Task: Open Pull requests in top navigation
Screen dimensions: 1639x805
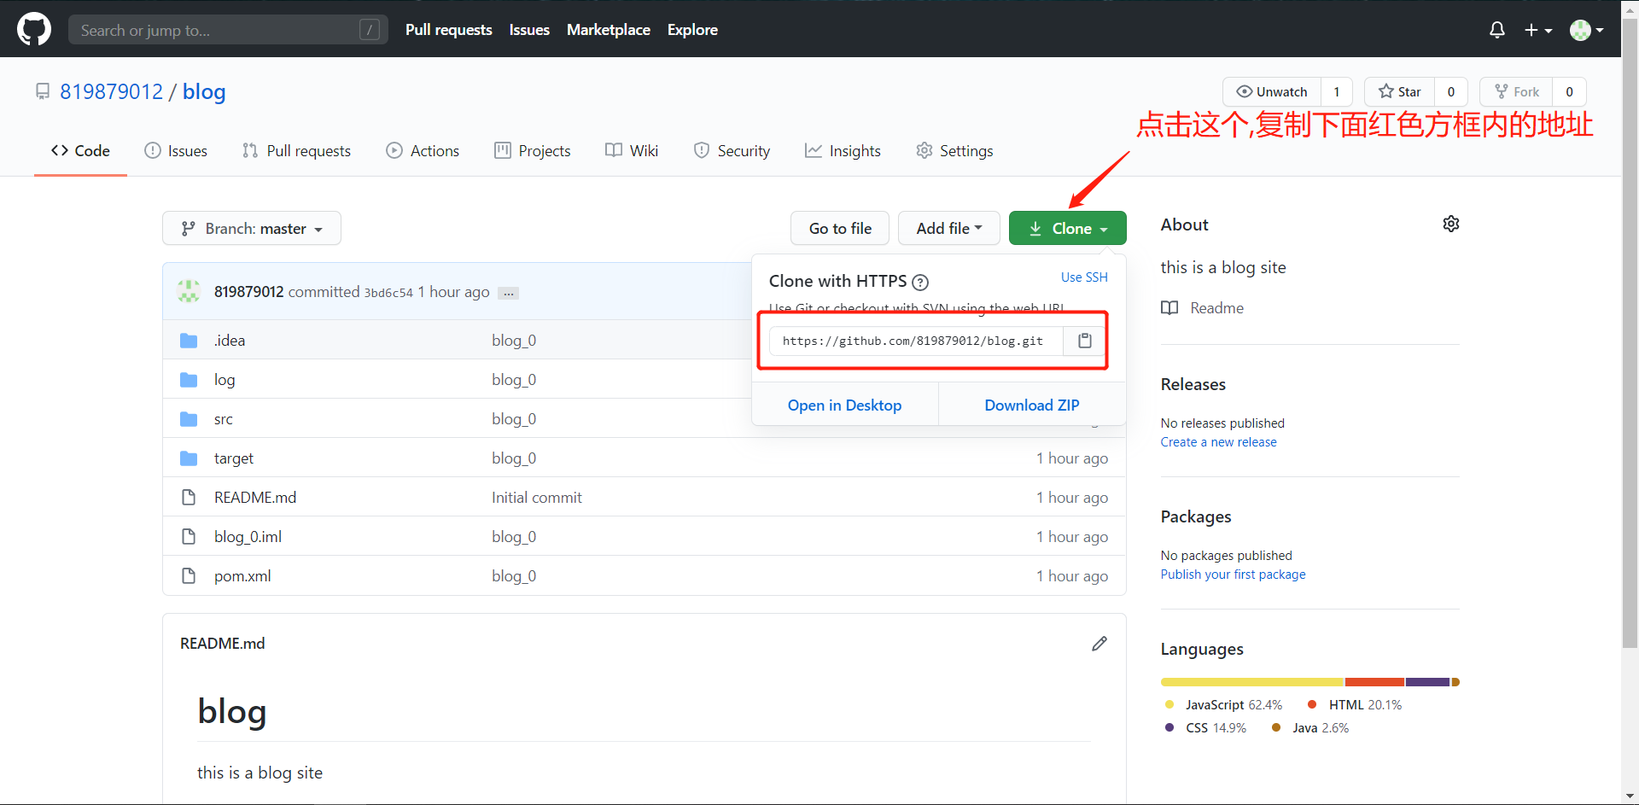Action: click(x=448, y=30)
